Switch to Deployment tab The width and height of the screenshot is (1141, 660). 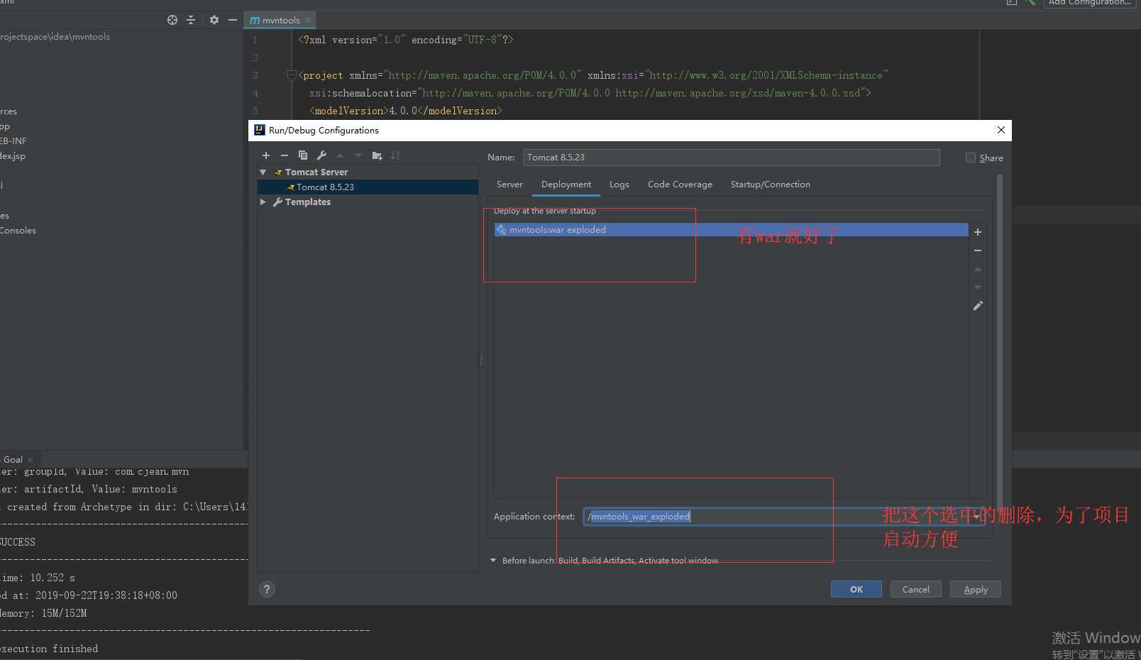tap(566, 185)
